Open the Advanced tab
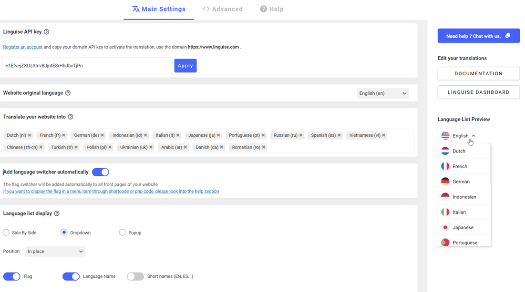The height and width of the screenshot is (292, 525). click(223, 9)
